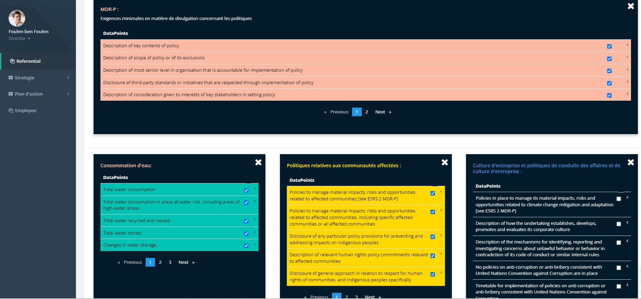Uncheck 'Description of key contents of policy'

pyautogui.click(x=609, y=46)
